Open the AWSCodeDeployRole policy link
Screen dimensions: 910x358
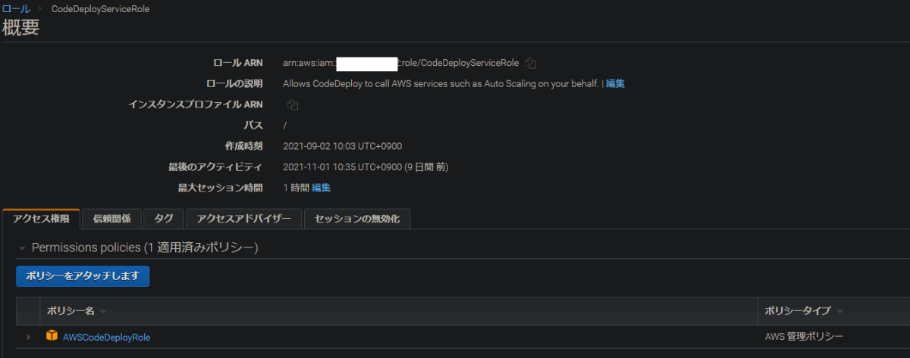coord(107,337)
